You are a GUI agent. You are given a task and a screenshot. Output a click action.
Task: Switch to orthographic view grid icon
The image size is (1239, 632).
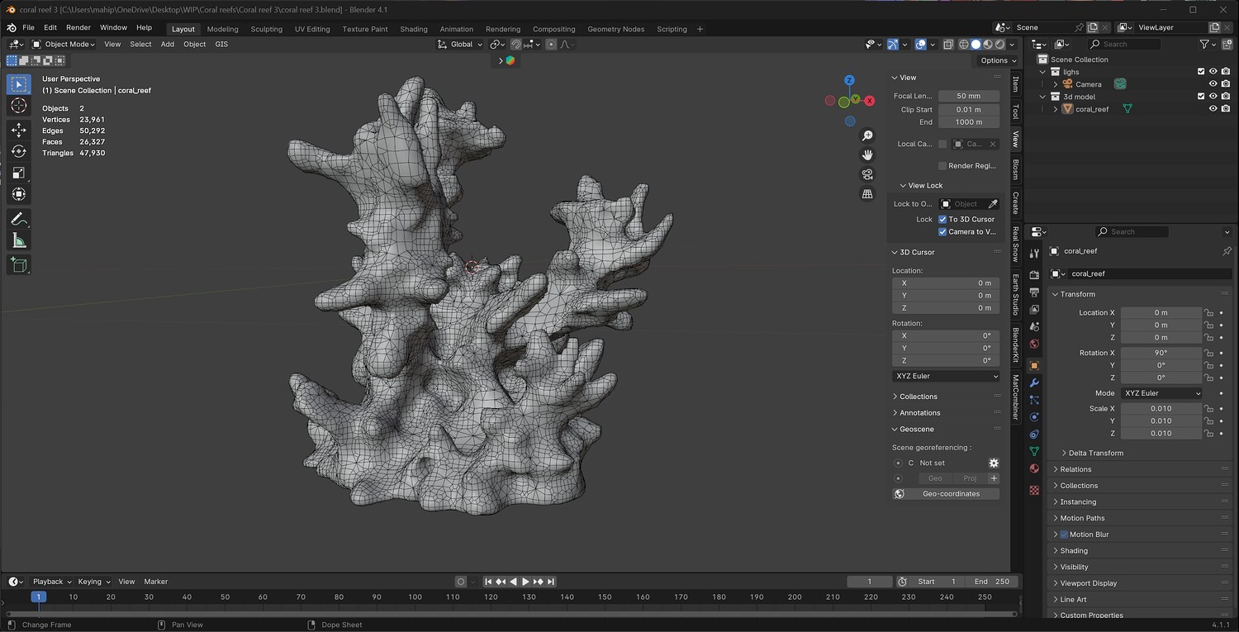pyautogui.click(x=867, y=194)
